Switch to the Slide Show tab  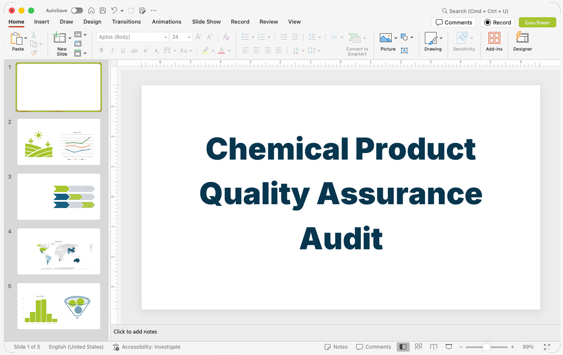[206, 21]
